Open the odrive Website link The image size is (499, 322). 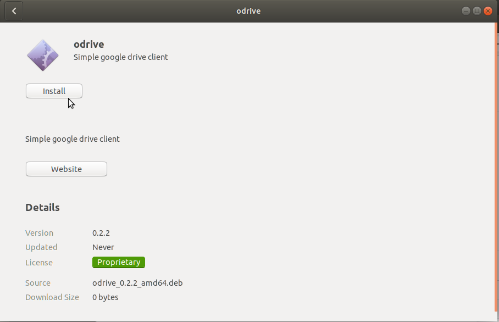pos(66,169)
